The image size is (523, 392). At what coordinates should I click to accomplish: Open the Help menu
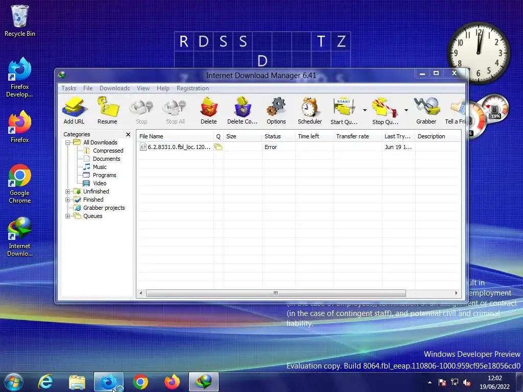click(163, 88)
